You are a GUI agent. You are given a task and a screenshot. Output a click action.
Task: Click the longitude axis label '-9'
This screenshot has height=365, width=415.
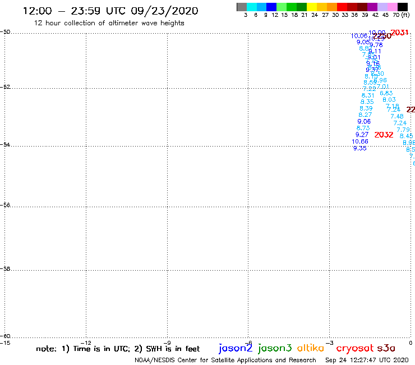pyautogui.click(x=167, y=343)
